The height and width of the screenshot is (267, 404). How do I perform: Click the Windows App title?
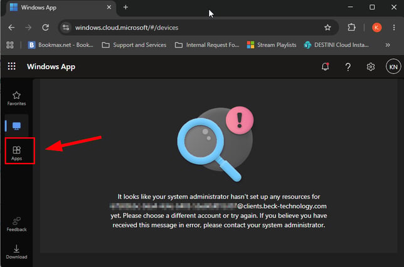pyautogui.click(x=51, y=66)
